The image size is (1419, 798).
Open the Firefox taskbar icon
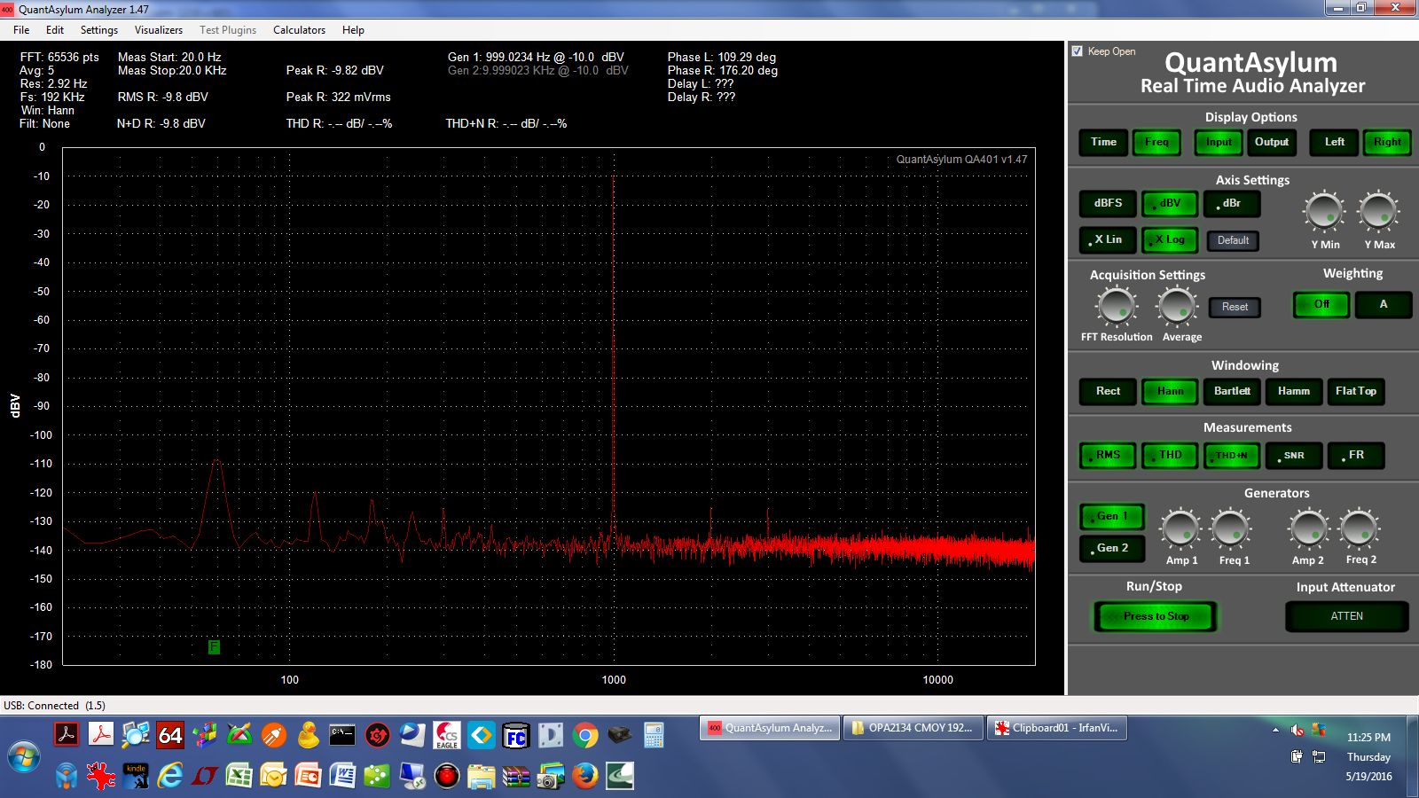(x=584, y=777)
